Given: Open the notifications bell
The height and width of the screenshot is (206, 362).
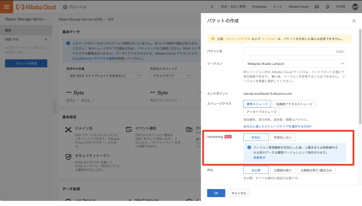Looking at the screenshot, I should pos(328,7).
